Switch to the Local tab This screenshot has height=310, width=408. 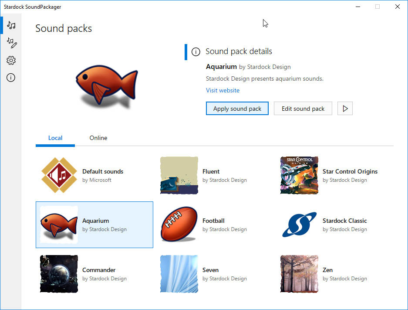[x=55, y=138]
